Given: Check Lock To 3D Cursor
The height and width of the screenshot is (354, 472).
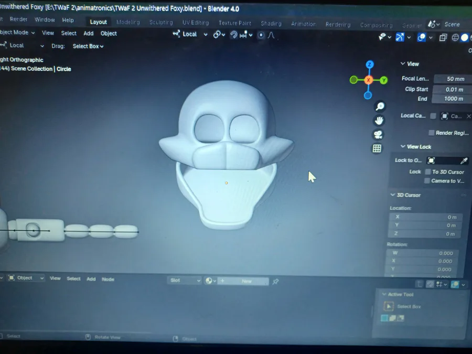Looking at the screenshot, I should pos(428,172).
